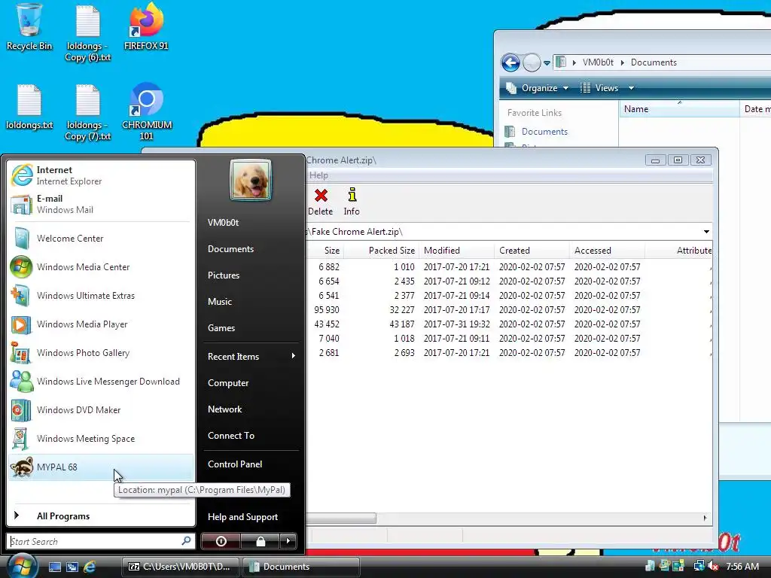Image resolution: width=771 pixels, height=578 pixels.
Task: Open Control Panel from Start menu
Action: [251, 464]
